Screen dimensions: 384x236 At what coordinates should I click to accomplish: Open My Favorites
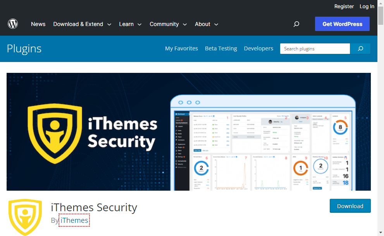tap(181, 48)
